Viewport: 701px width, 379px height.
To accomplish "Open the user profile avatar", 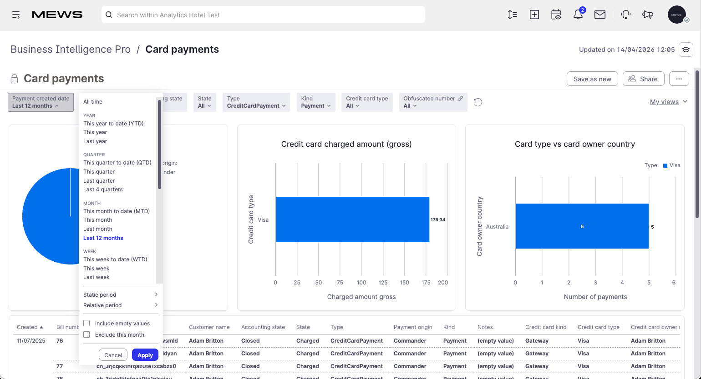I will tap(677, 15).
